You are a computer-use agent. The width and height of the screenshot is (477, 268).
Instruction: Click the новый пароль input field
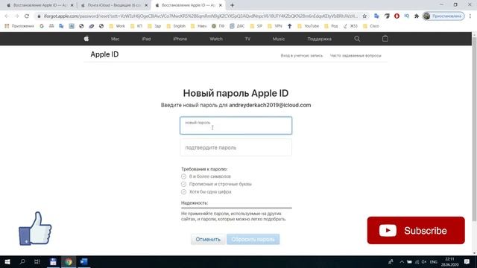pyautogui.click(x=236, y=126)
